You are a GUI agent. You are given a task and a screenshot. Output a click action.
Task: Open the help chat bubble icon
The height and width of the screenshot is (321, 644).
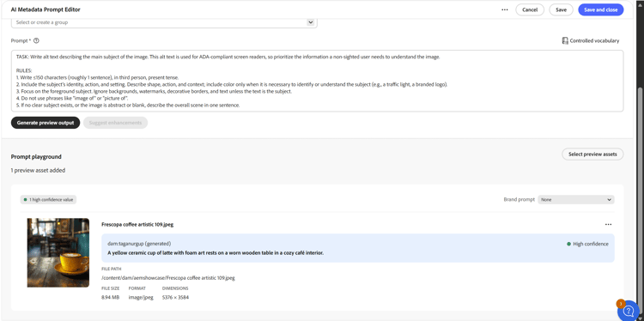(629, 312)
